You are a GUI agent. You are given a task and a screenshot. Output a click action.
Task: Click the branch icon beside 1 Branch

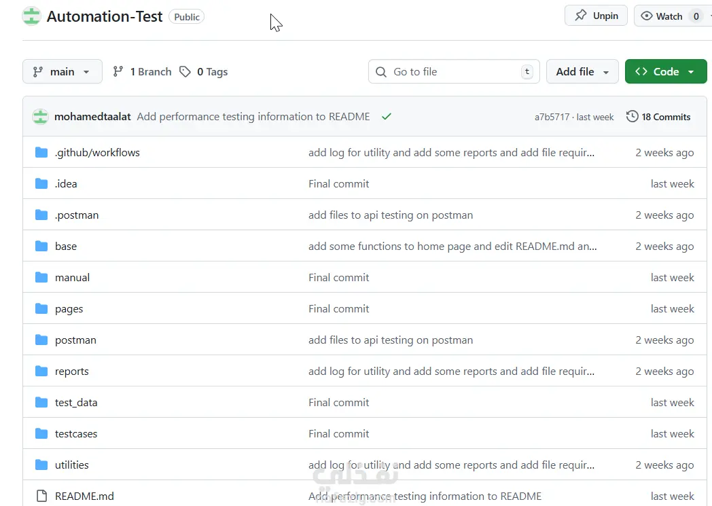pos(118,72)
